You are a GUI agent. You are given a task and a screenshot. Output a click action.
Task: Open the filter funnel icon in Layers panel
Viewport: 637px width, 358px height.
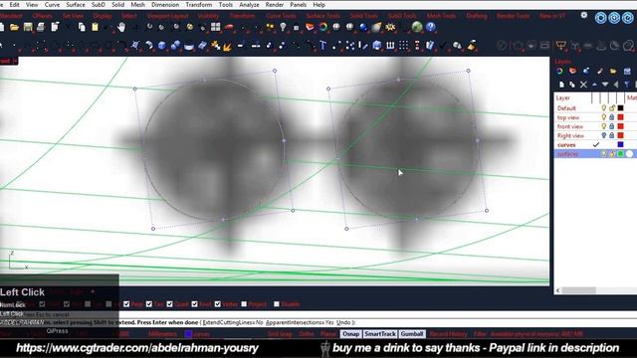(x=627, y=85)
